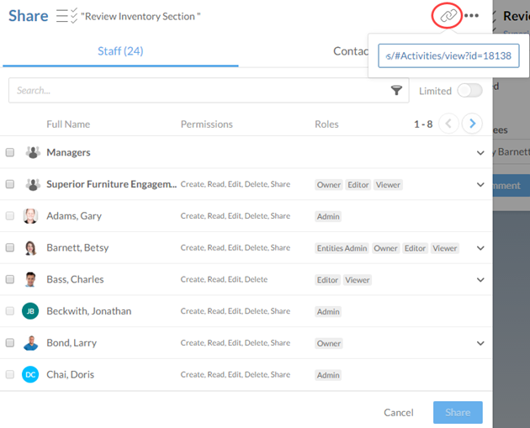Click the Managers group icon
Viewport: 530px width, 428px height.
click(32, 153)
